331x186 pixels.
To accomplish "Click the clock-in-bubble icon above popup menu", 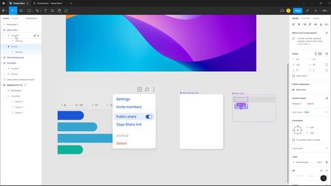I will click(x=147, y=89).
